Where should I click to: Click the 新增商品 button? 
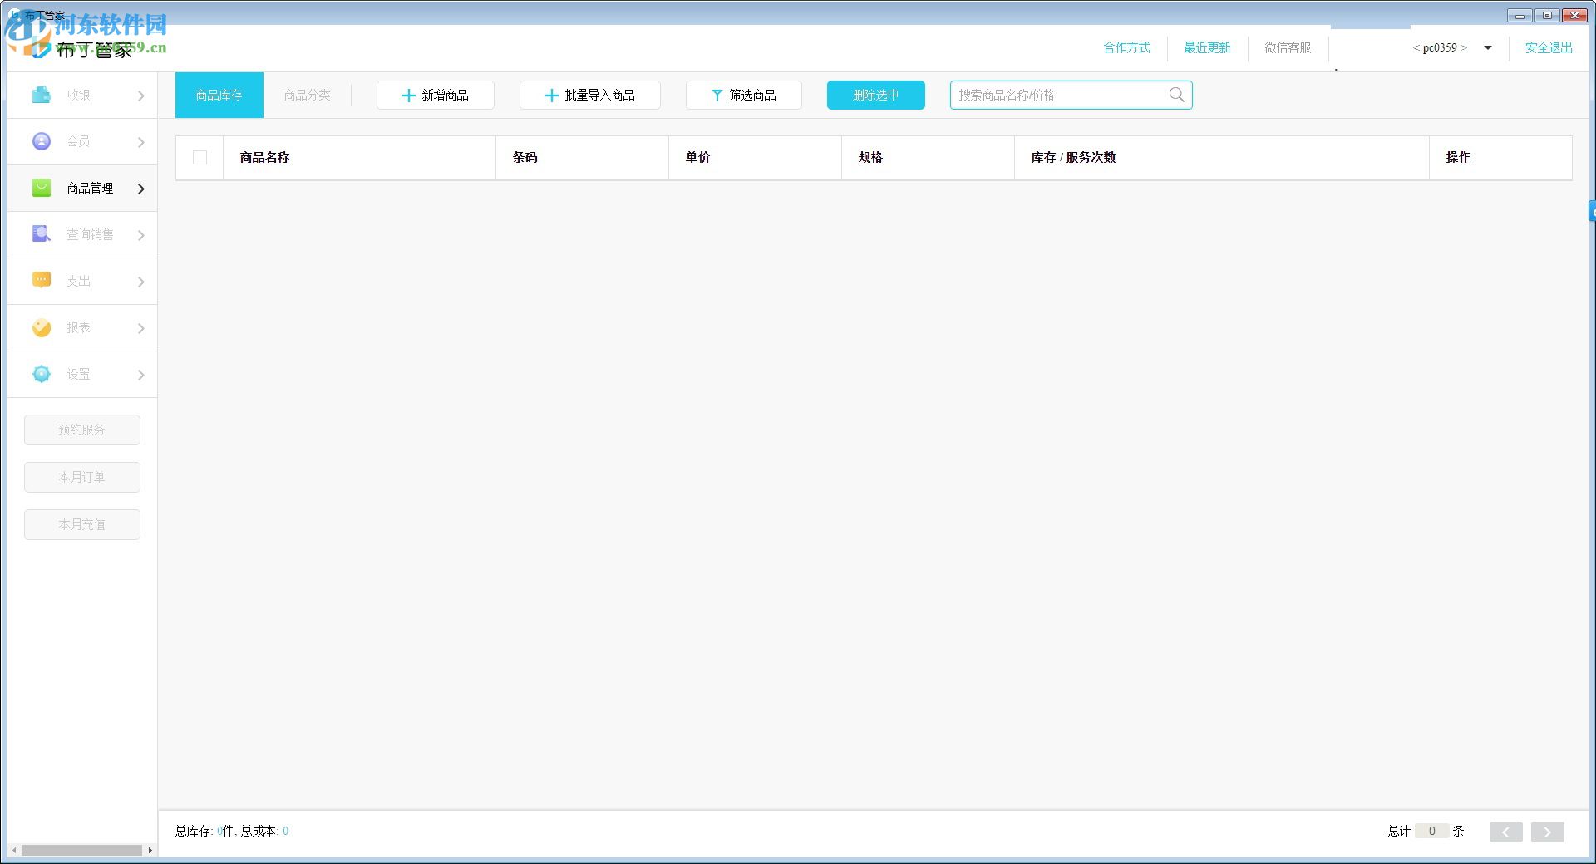(435, 95)
